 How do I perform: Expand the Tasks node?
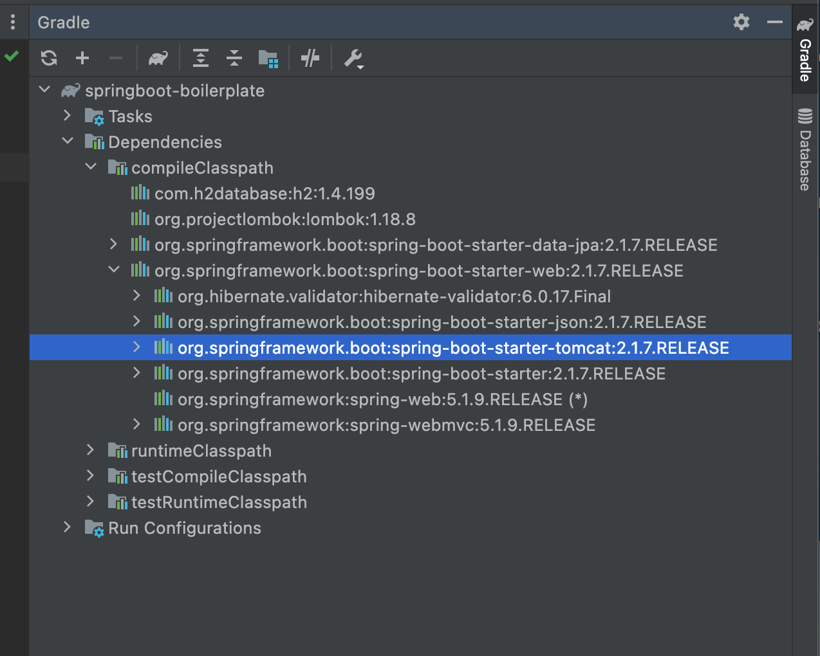click(68, 116)
